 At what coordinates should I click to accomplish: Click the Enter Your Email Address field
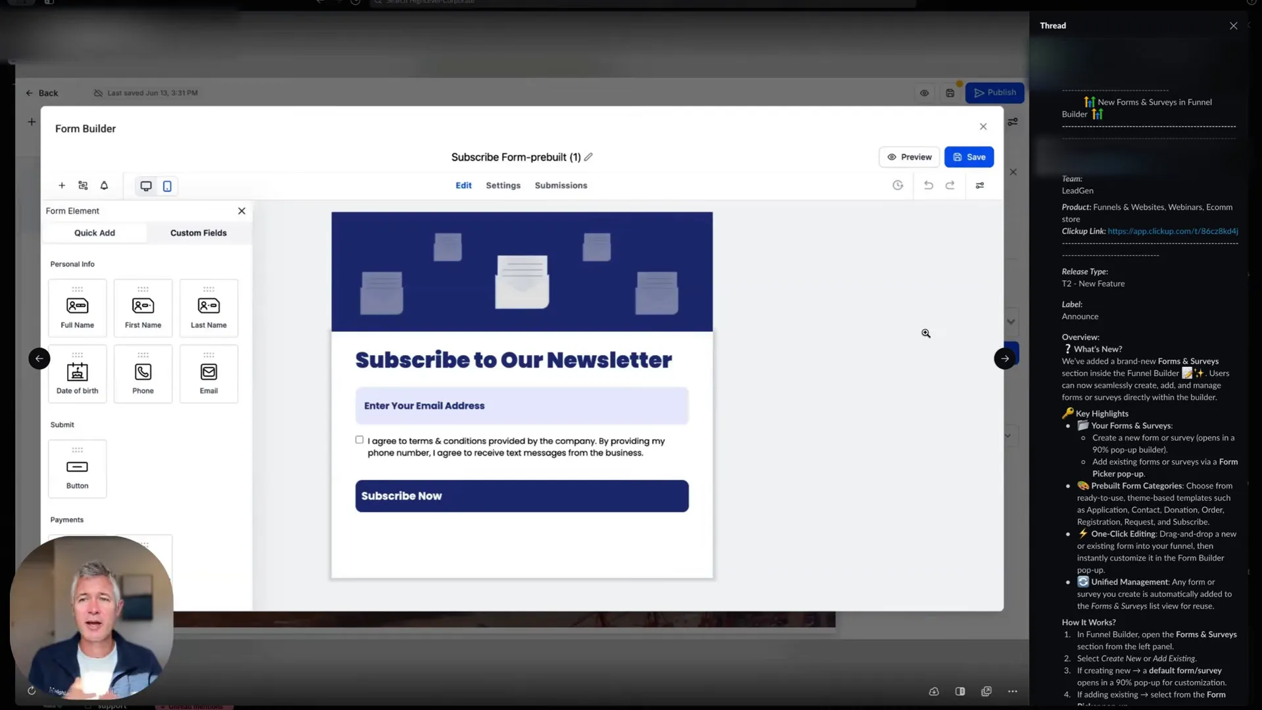[x=522, y=406]
